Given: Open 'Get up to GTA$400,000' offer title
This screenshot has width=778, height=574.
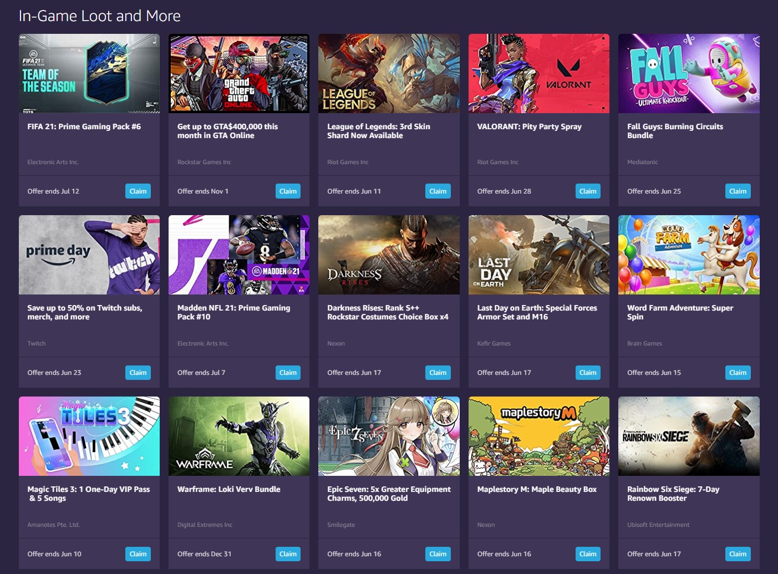Looking at the screenshot, I should pyautogui.click(x=228, y=131).
